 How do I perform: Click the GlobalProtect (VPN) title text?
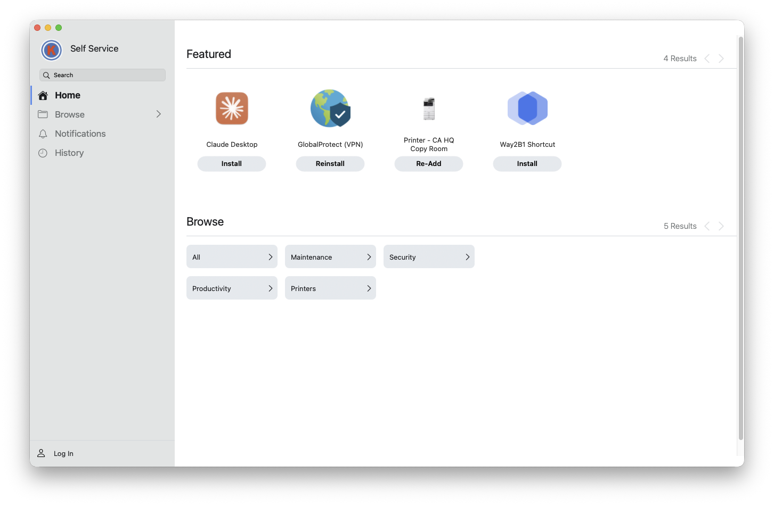click(330, 145)
